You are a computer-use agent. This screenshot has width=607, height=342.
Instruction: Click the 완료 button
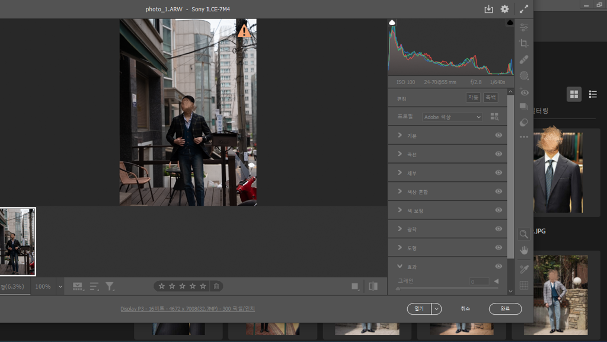point(505,309)
